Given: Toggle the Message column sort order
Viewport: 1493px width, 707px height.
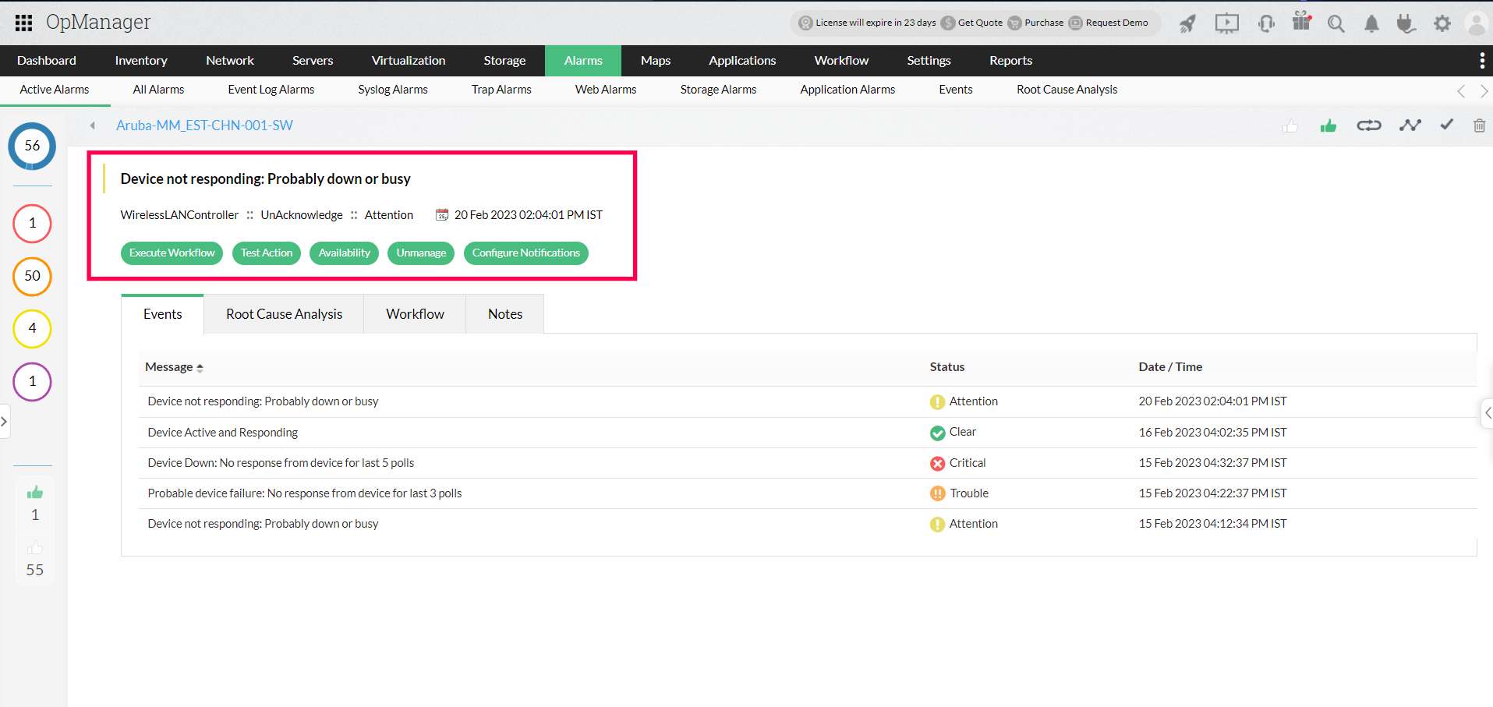Looking at the screenshot, I should tap(200, 366).
